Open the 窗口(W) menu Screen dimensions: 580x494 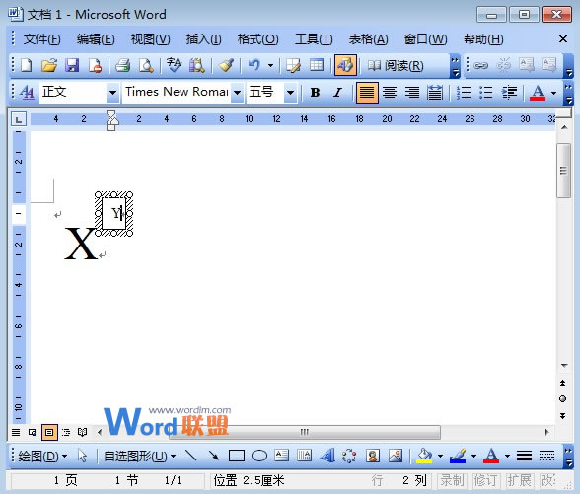(425, 38)
